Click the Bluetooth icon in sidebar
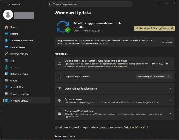 [6, 41]
